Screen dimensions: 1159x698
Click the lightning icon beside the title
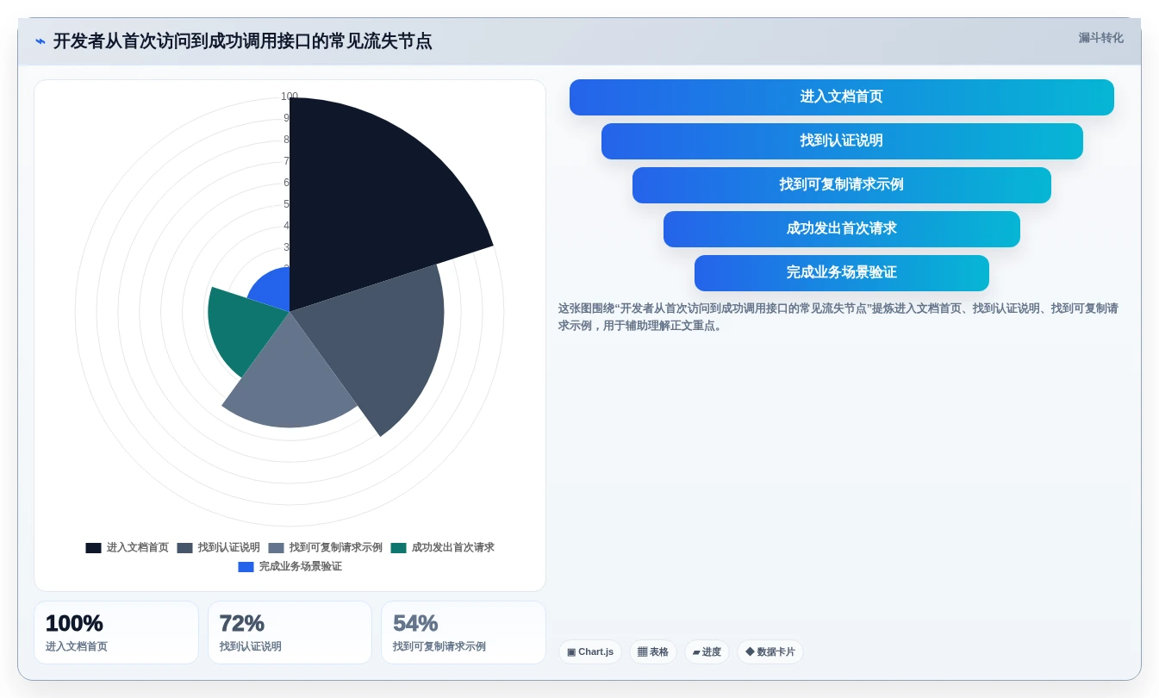[x=41, y=41]
